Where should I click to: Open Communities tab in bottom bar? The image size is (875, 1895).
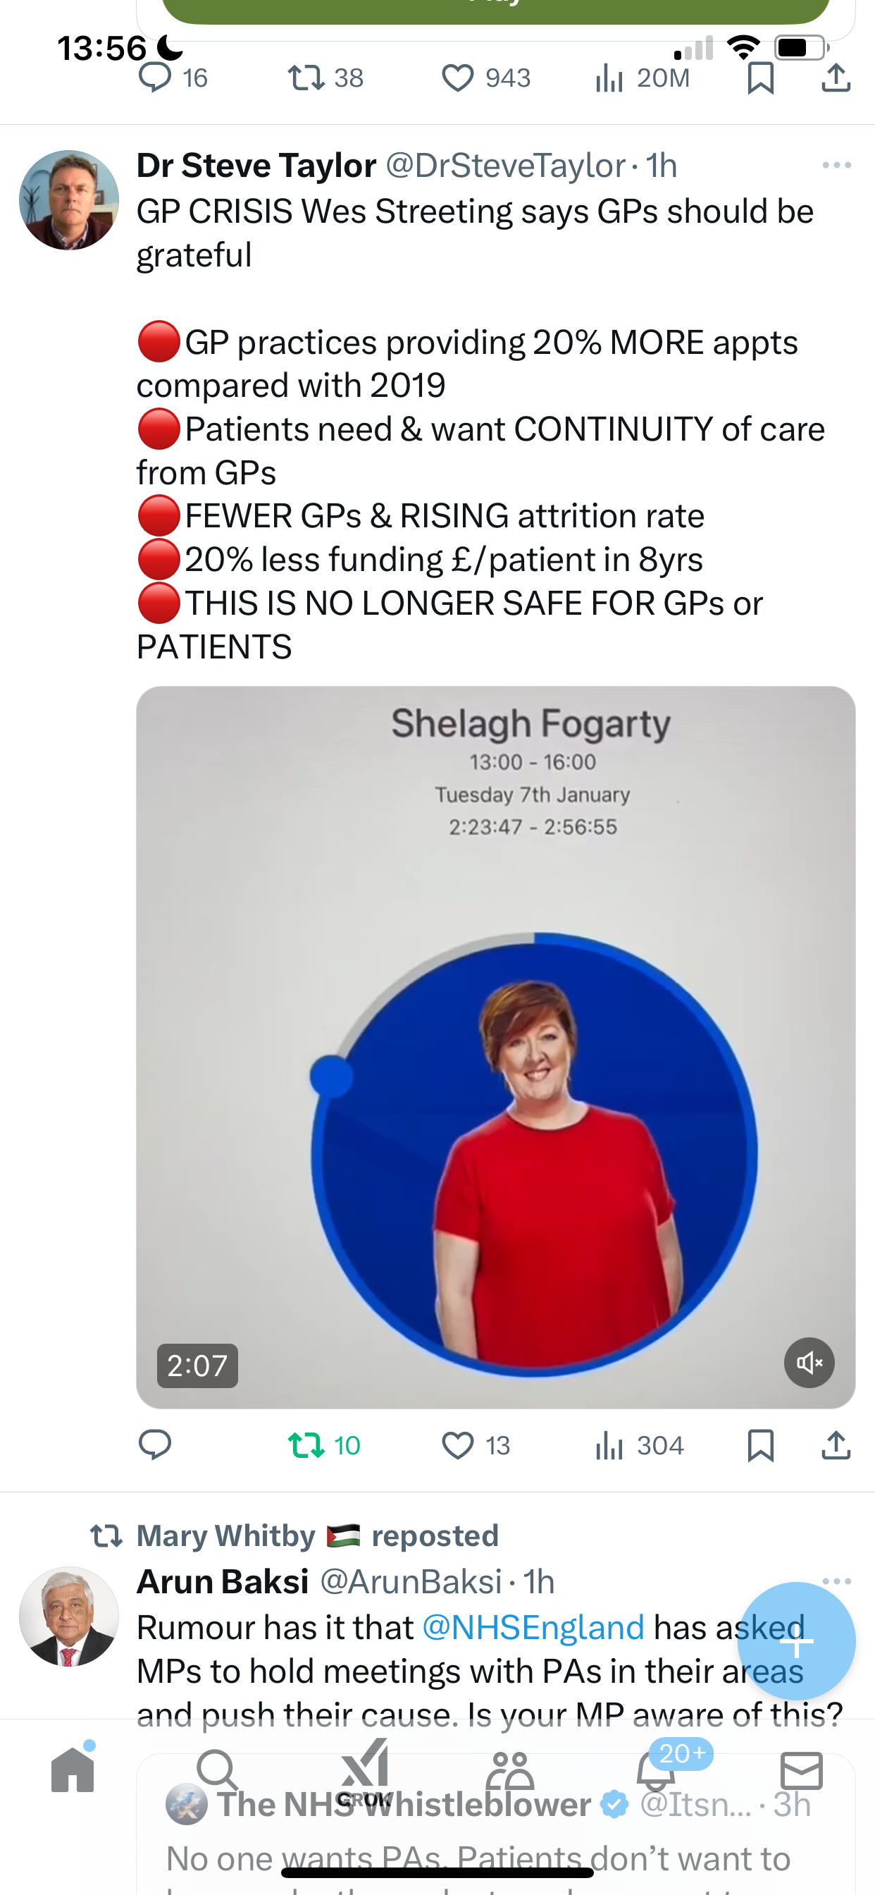[509, 1770]
